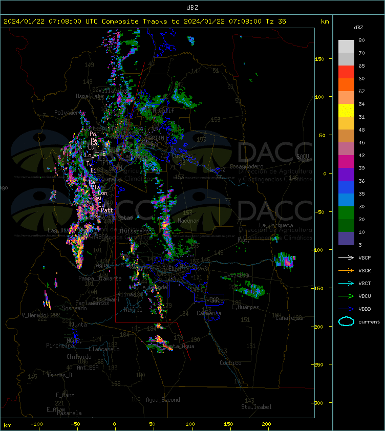Click the blue VBBB arrow legend icon
The width and height of the screenshot is (385, 431).
pyautogui.click(x=346, y=309)
